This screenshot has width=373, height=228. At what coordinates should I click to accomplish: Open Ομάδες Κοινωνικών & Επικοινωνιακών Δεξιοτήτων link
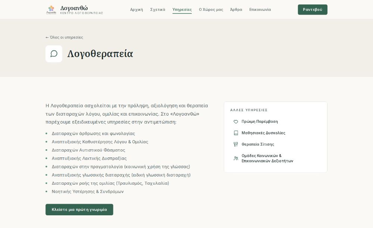(x=276, y=158)
